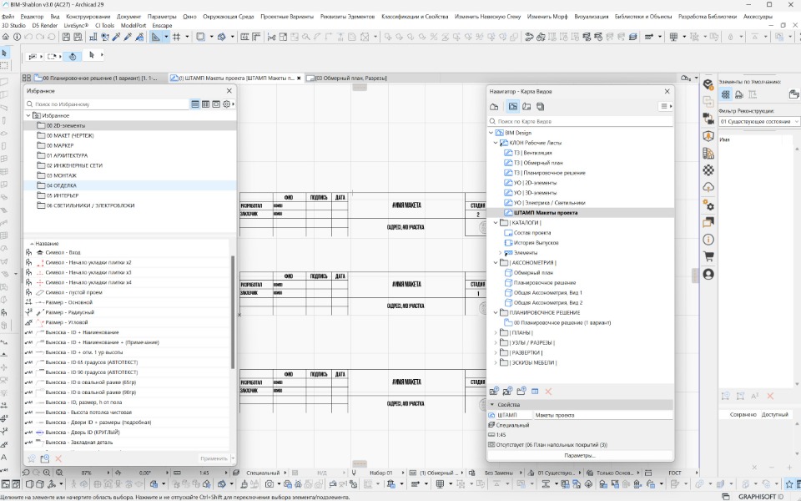Image resolution: width=801 pixels, height=501 pixels.
Task: Switch Navigator to Publisher Sets icon
Action: (x=541, y=107)
